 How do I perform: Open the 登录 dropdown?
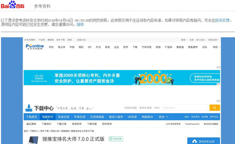point(184,40)
